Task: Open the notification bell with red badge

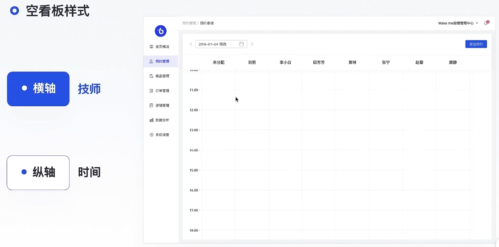Action: click(486, 23)
